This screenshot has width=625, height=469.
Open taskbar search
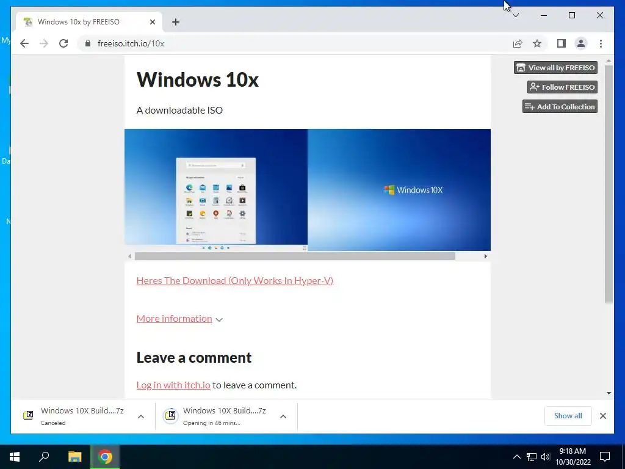click(44, 457)
